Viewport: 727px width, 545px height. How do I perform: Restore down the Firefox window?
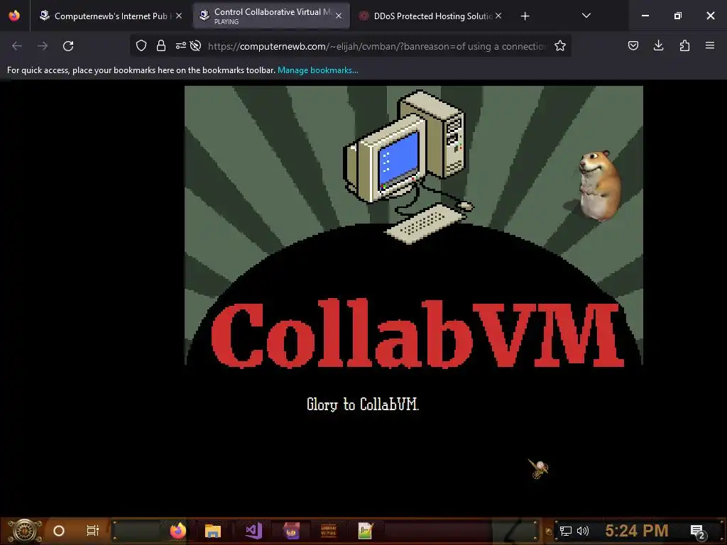[x=678, y=16]
